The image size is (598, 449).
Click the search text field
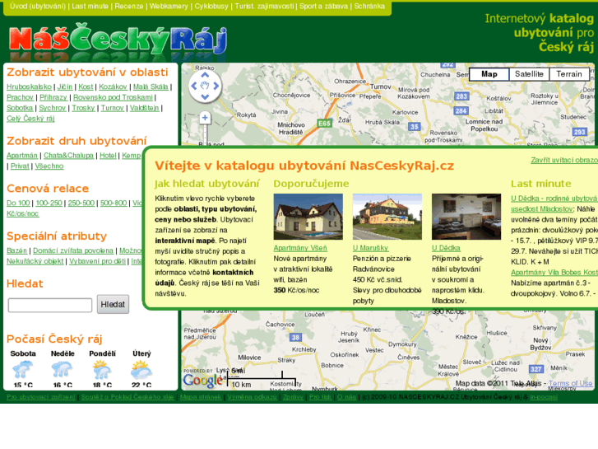click(50, 305)
